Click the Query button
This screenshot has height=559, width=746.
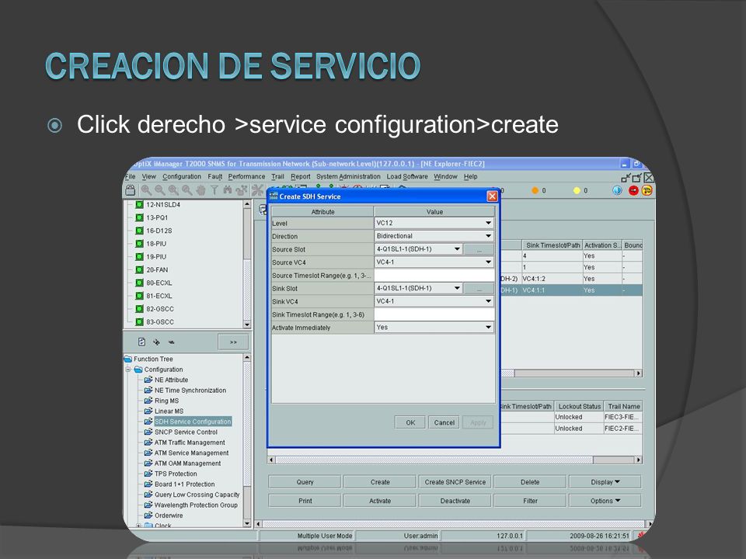[305, 482]
